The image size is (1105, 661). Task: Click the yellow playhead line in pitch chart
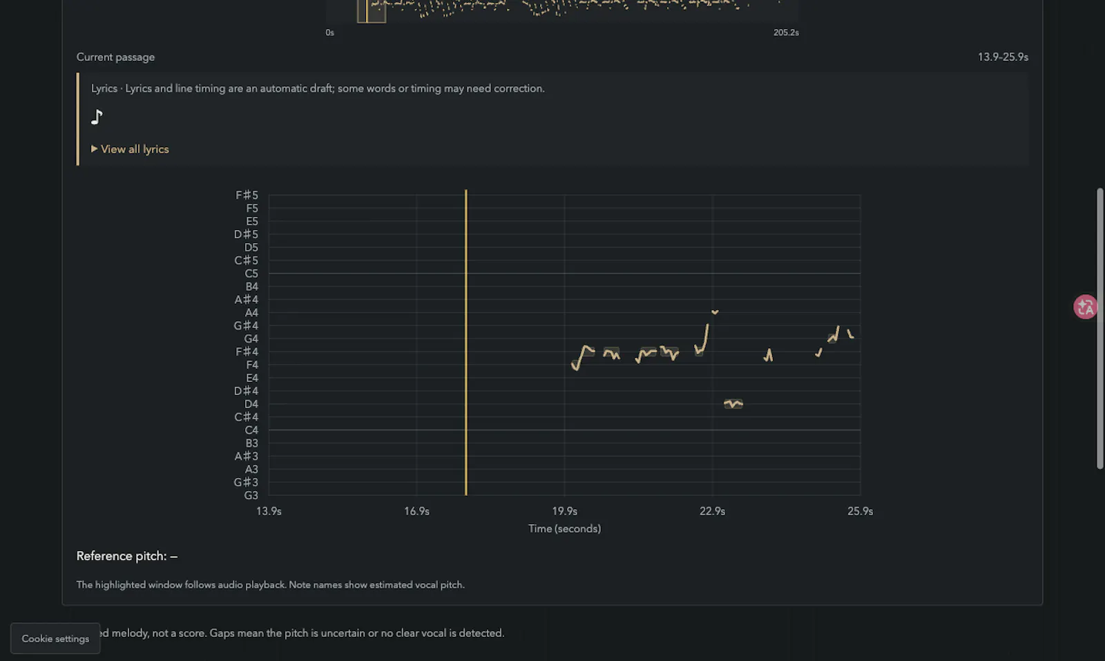(x=466, y=343)
